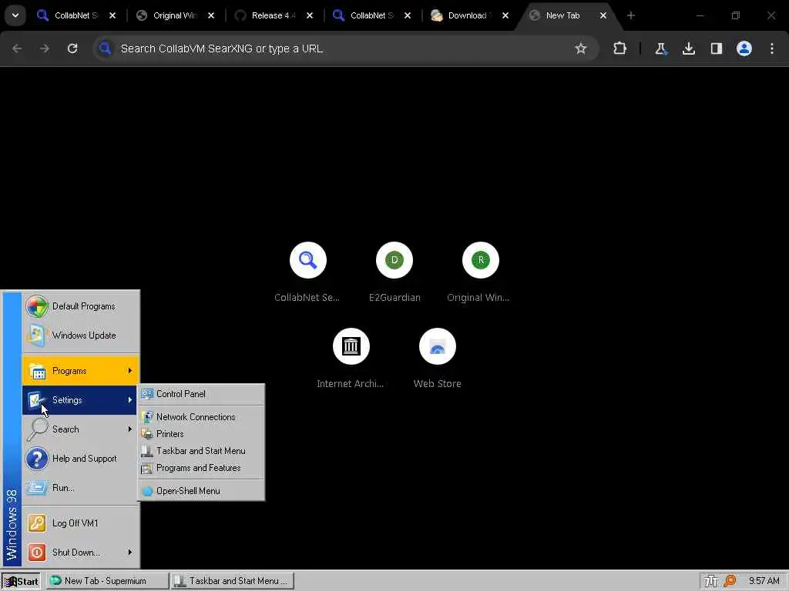Open the Run... dialog
789x591 pixels.
(80, 487)
